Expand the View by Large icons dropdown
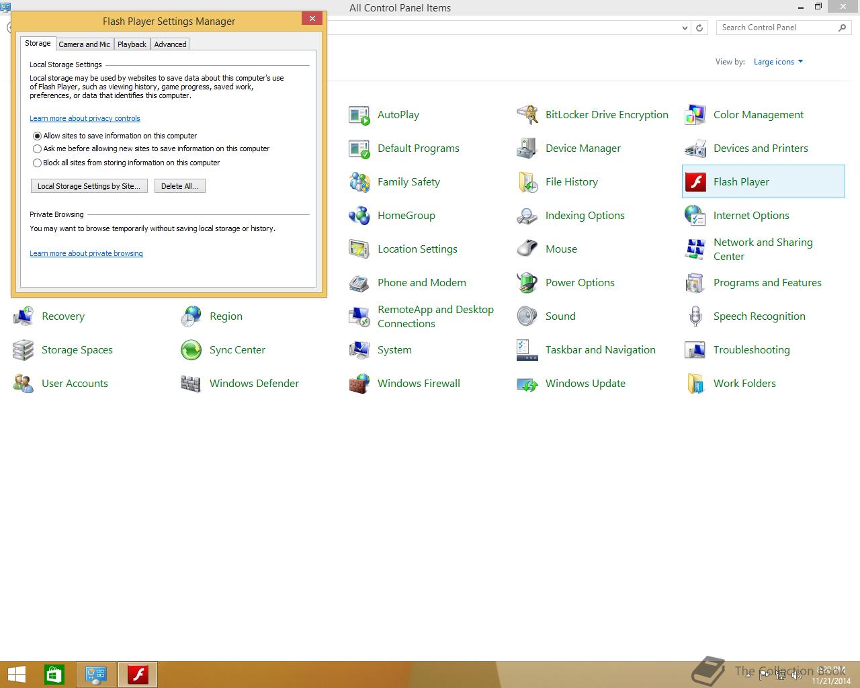The width and height of the screenshot is (860, 688). tap(778, 62)
